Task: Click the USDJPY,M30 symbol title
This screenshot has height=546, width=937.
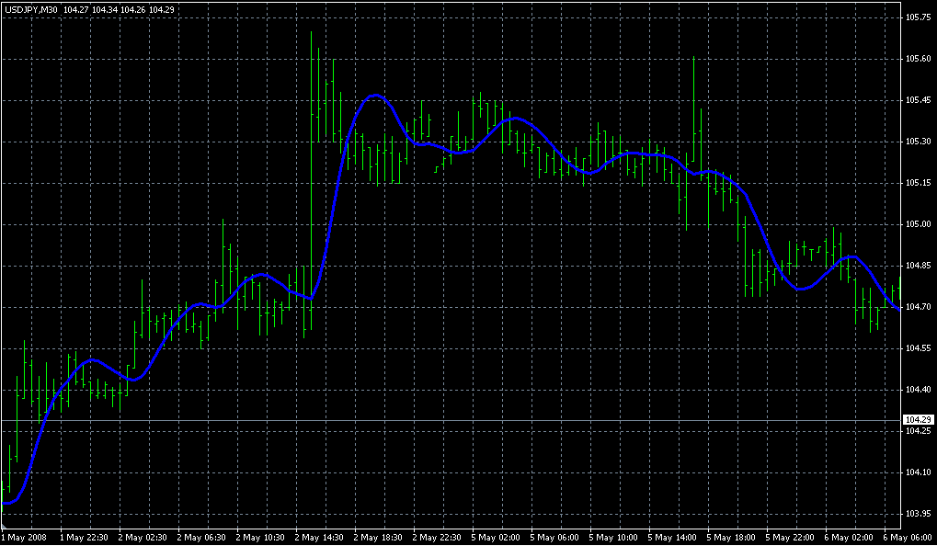Action: pyautogui.click(x=30, y=9)
